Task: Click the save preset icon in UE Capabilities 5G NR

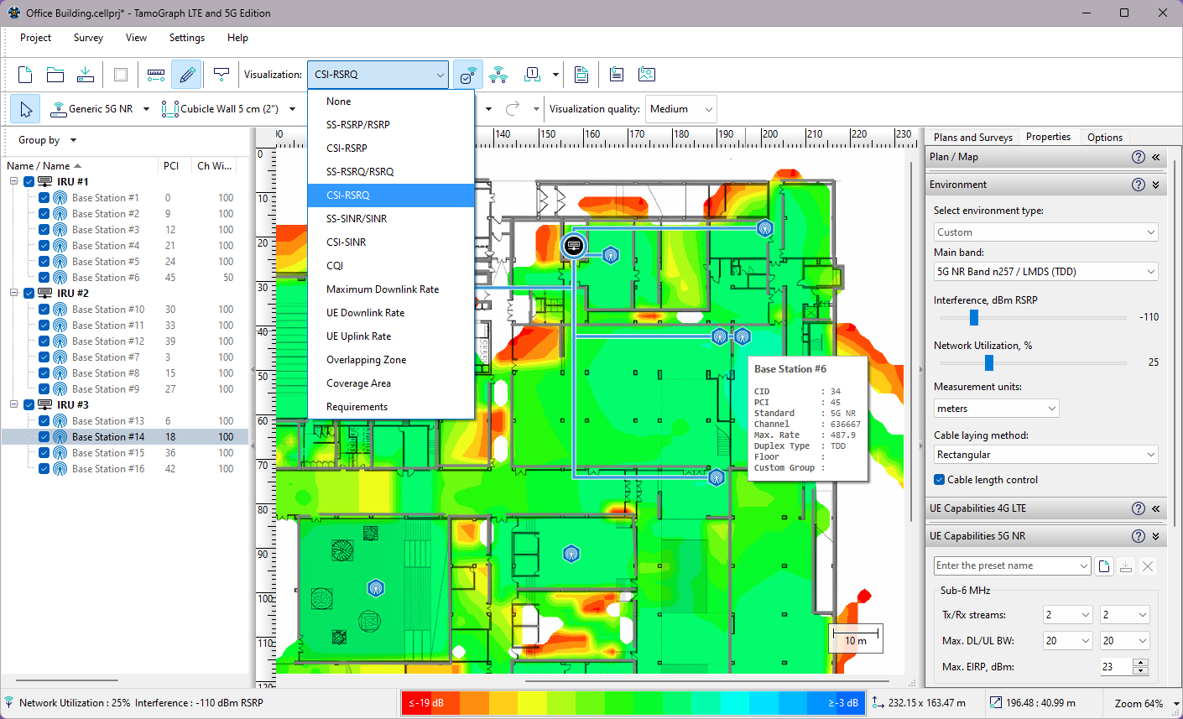Action: 1125,565
